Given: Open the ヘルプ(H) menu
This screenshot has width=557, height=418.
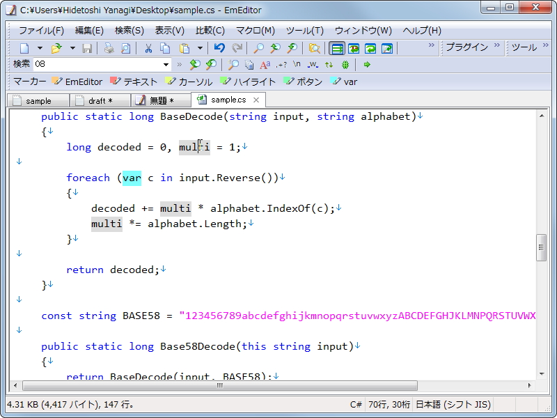Looking at the screenshot, I should pos(422,31).
